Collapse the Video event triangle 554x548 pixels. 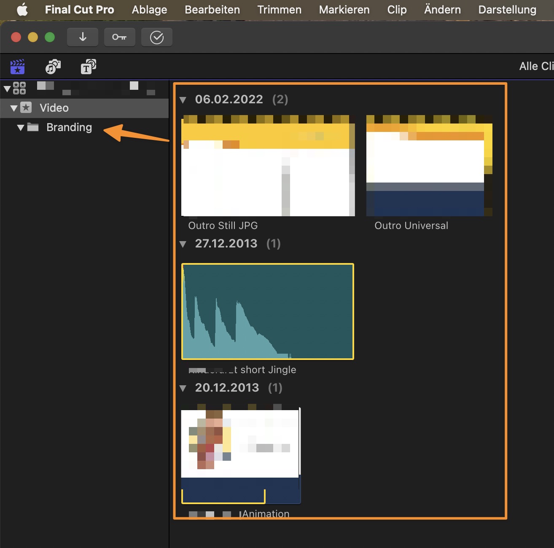(14, 108)
